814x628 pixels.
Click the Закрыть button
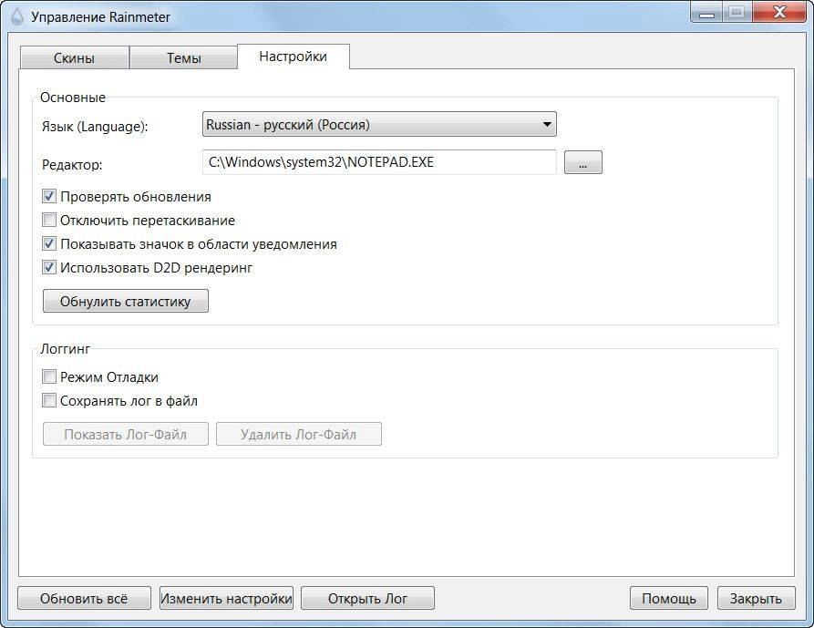tap(757, 599)
